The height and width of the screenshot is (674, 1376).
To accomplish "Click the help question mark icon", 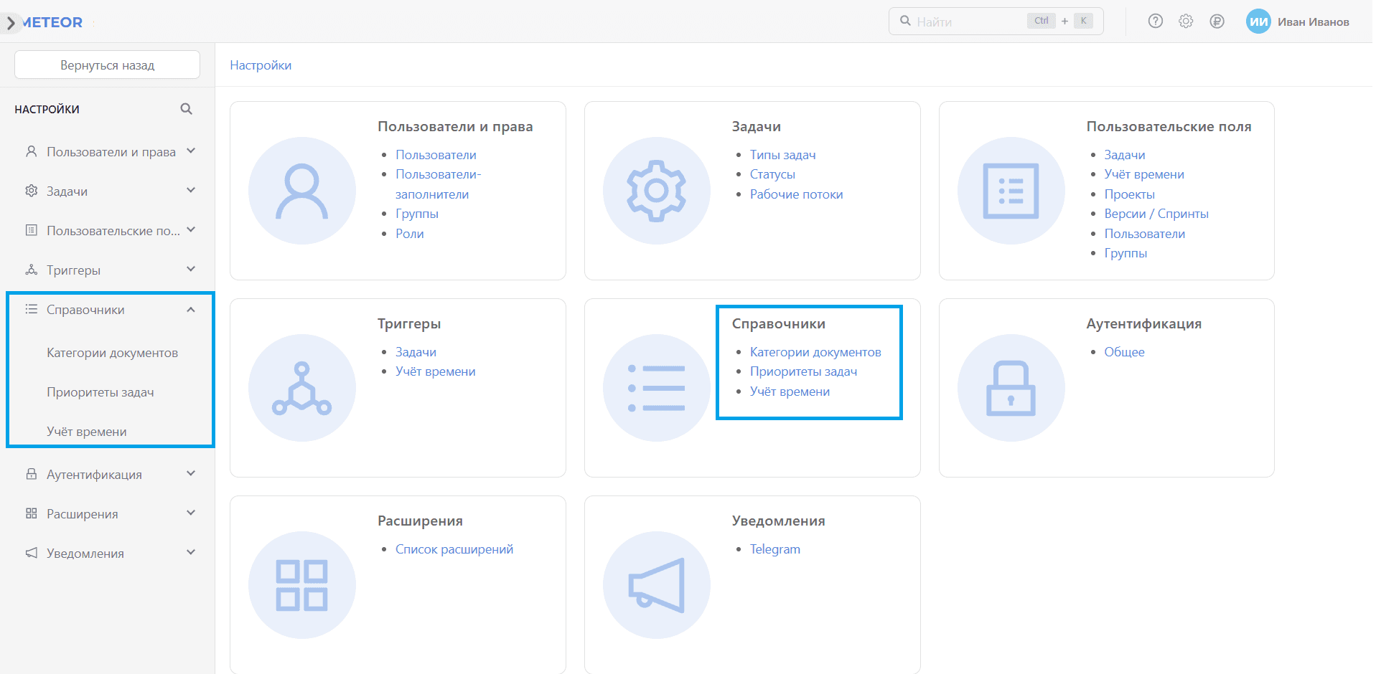I will 1155,22.
